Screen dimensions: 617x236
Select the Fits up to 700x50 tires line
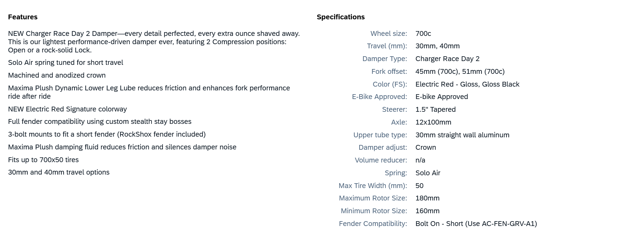click(43, 160)
